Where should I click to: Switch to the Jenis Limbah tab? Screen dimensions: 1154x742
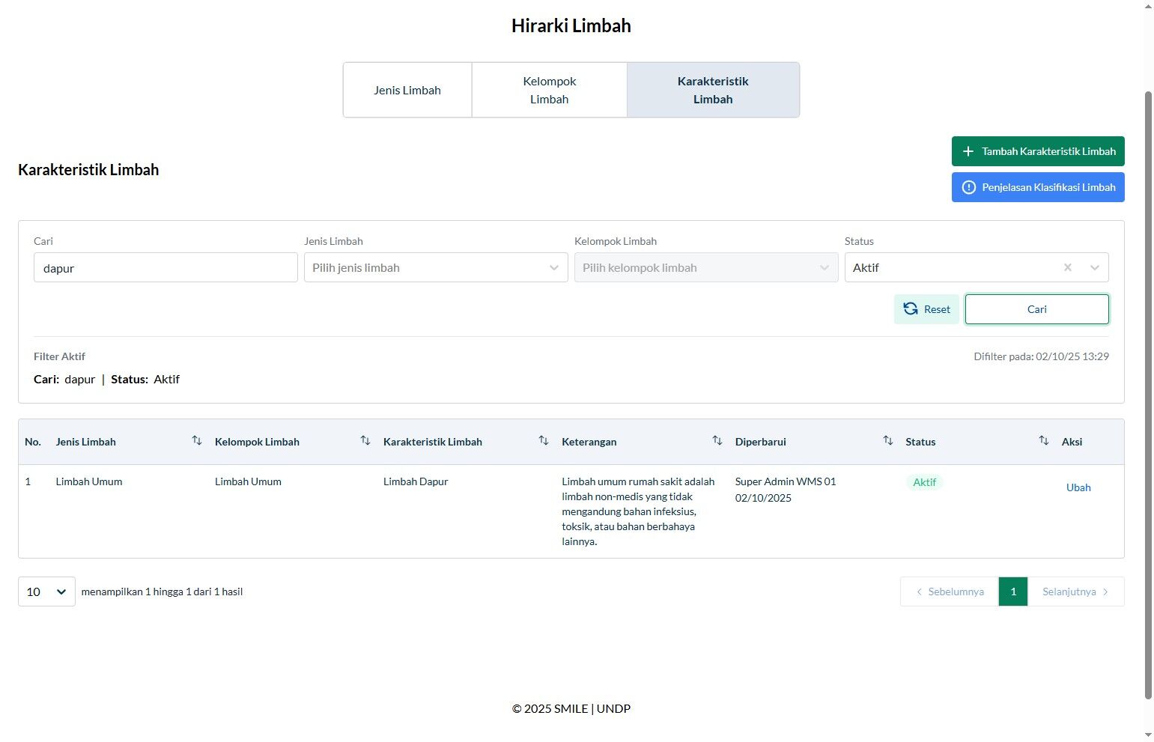click(x=407, y=90)
